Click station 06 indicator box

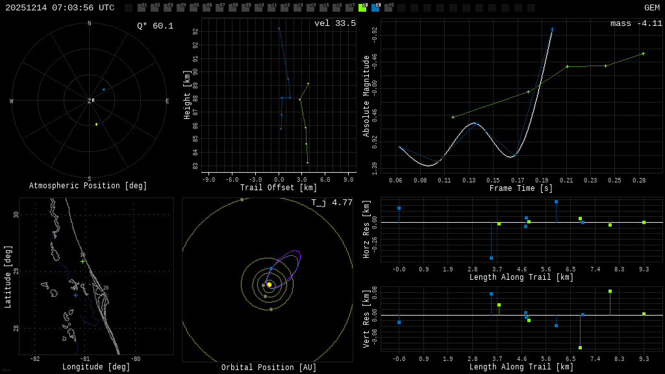coord(207,8)
